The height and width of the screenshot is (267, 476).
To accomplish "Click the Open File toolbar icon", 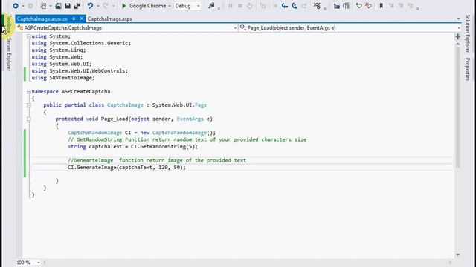I will click(58, 6).
